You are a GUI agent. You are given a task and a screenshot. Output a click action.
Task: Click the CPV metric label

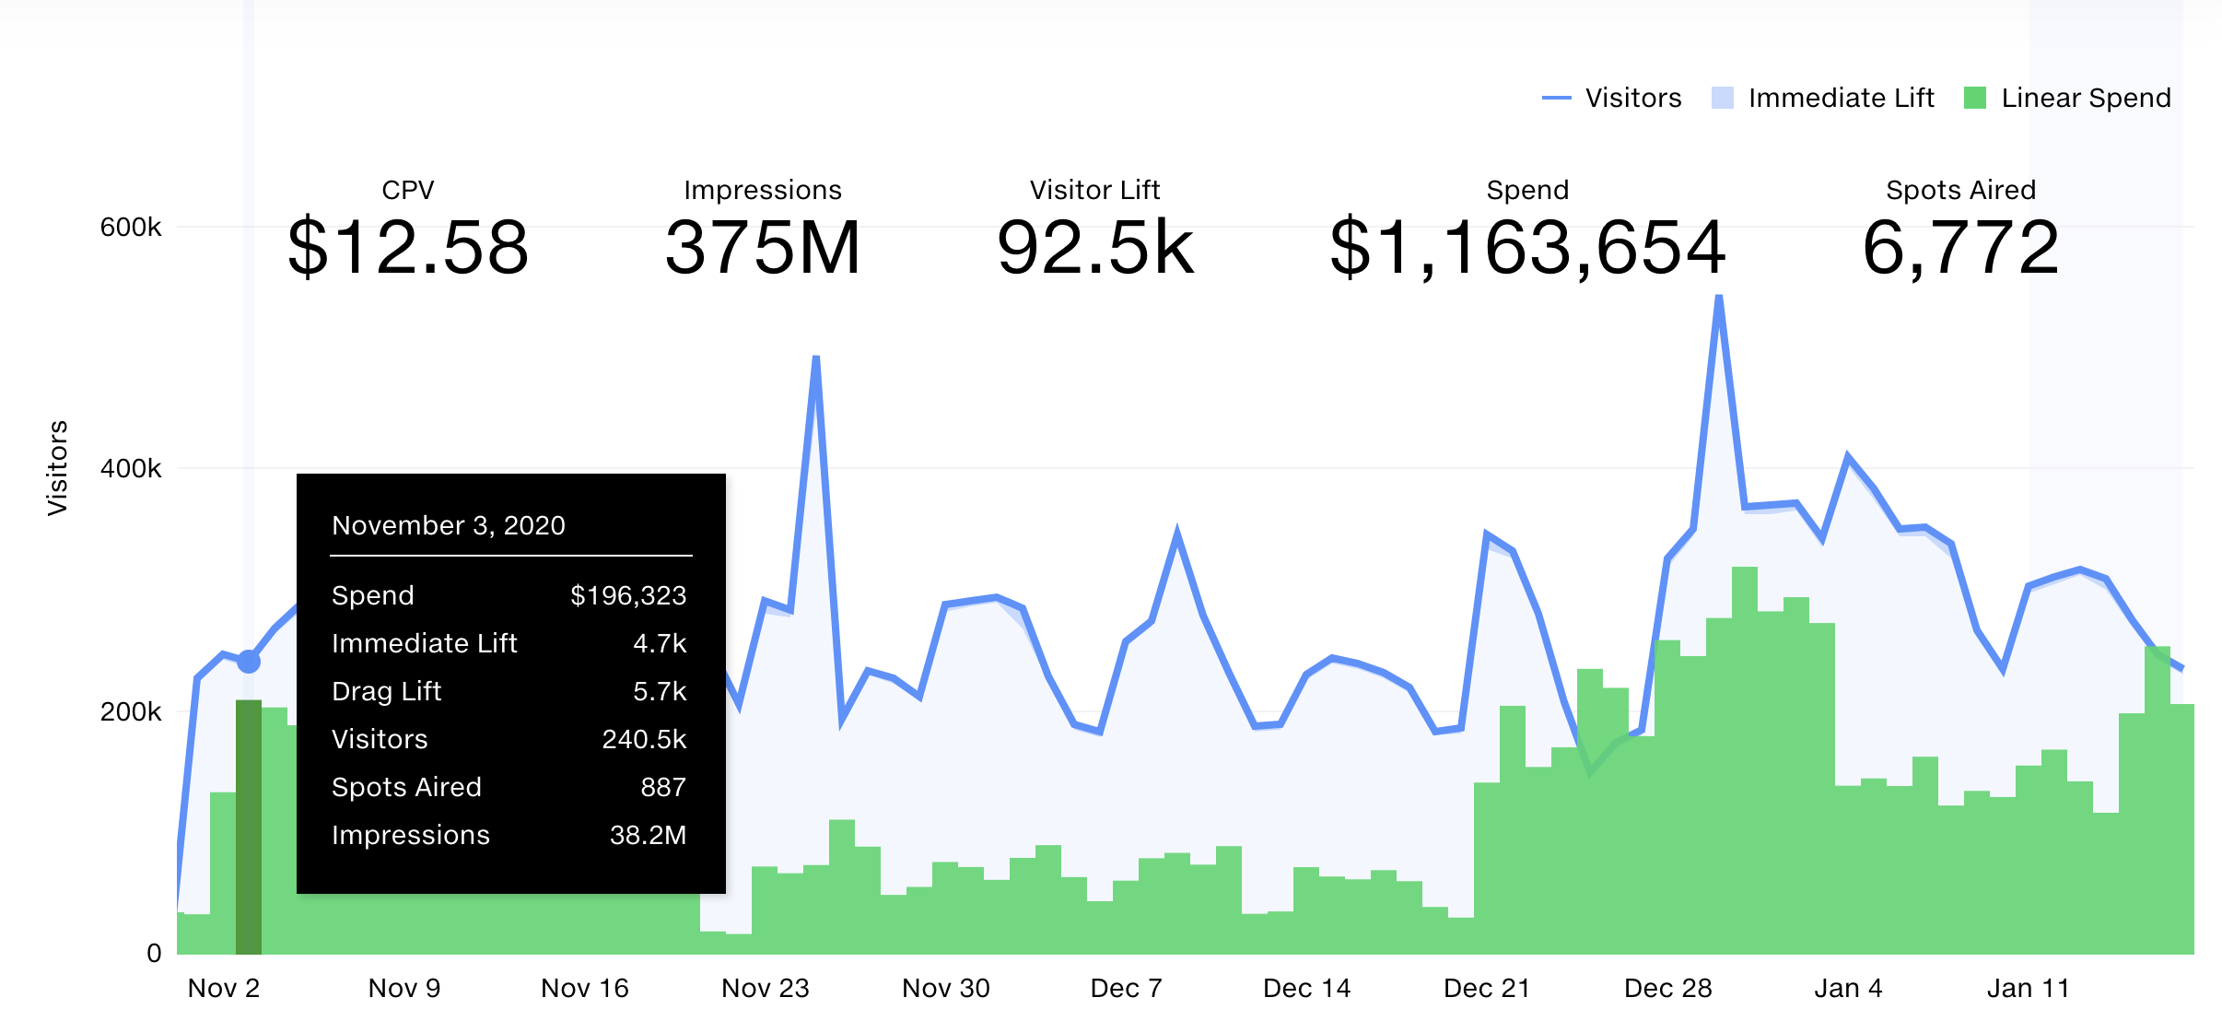[408, 190]
